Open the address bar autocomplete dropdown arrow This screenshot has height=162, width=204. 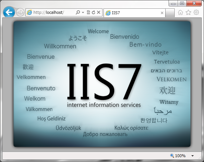coord(83,13)
